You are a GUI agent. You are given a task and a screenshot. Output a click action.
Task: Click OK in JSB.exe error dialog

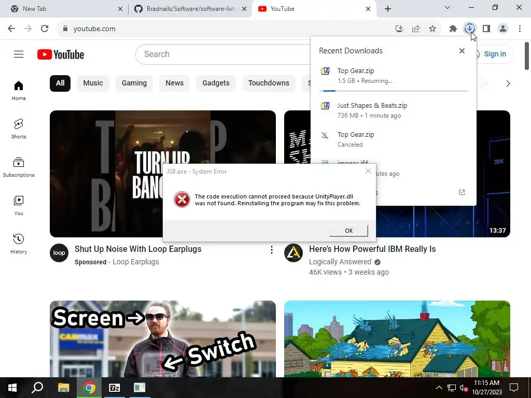click(348, 231)
